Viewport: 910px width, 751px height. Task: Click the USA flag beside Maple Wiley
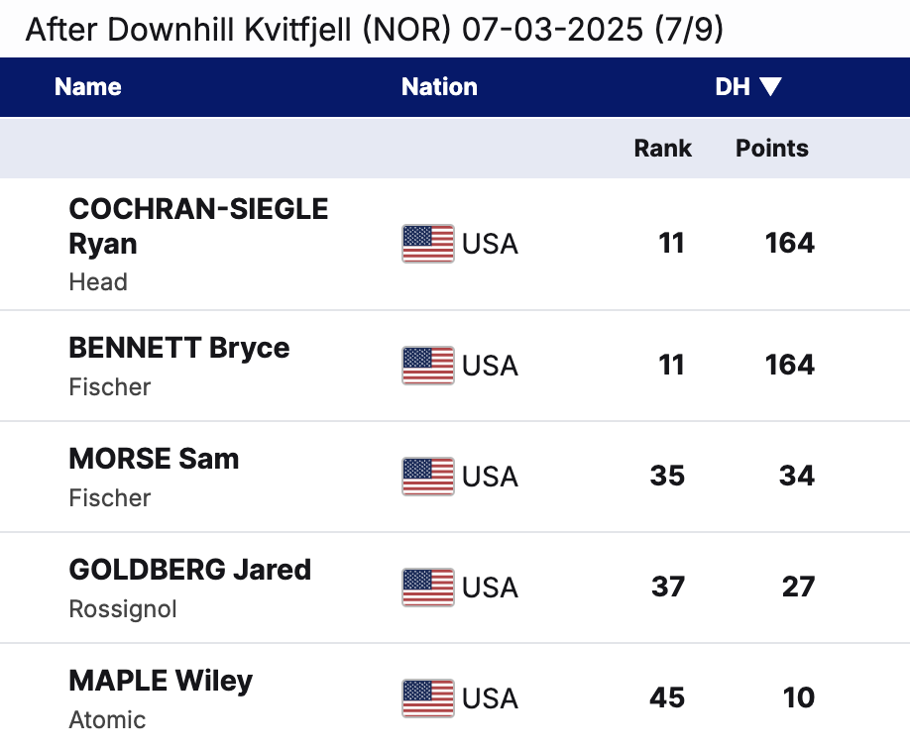click(427, 698)
